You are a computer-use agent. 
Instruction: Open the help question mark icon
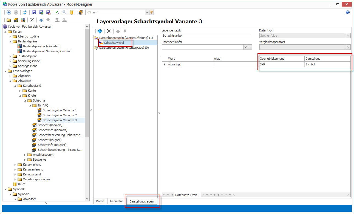pos(348,12)
